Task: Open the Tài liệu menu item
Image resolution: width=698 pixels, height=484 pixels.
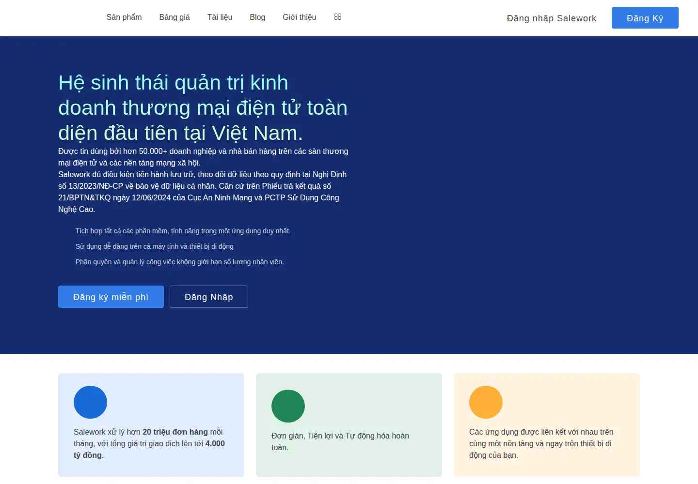Action: [x=220, y=17]
